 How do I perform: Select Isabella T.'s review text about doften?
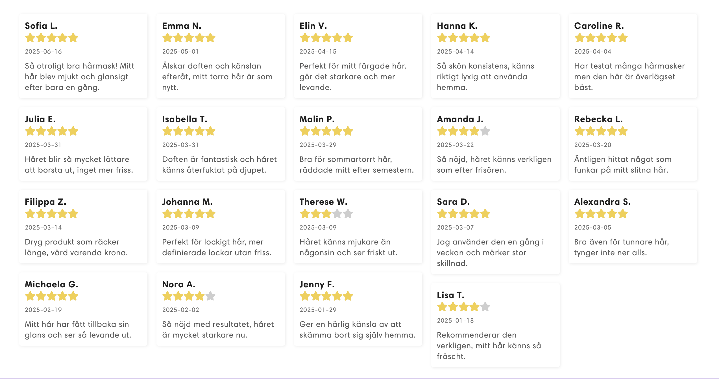(x=219, y=164)
